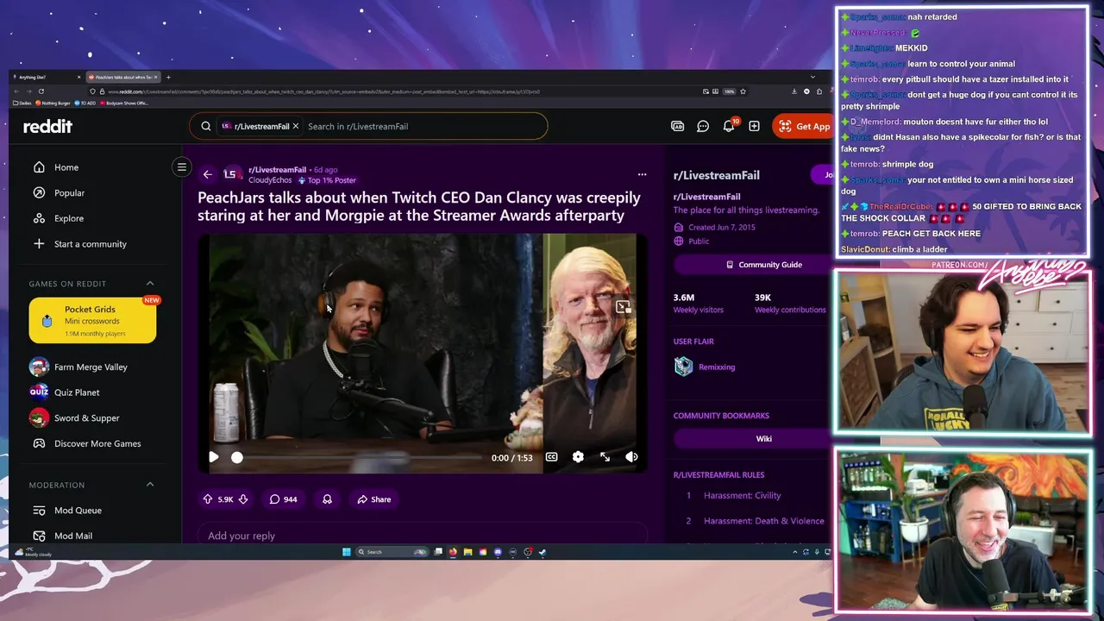This screenshot has width=1104, height=621.
Task: Open the 944 comments button
Action: 283,499
